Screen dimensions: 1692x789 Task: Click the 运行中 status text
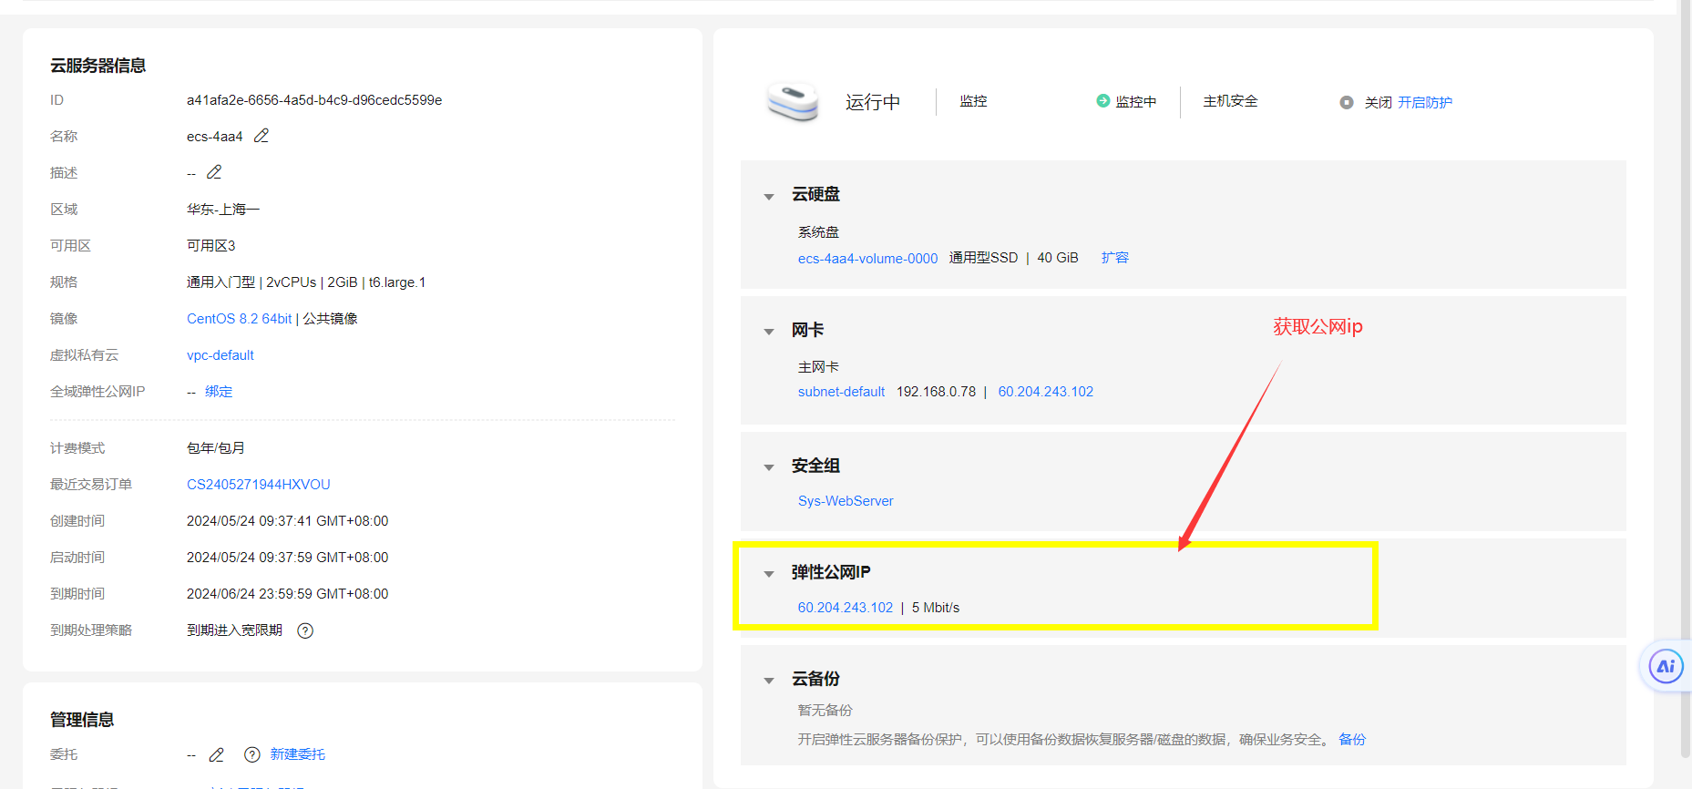873,102
